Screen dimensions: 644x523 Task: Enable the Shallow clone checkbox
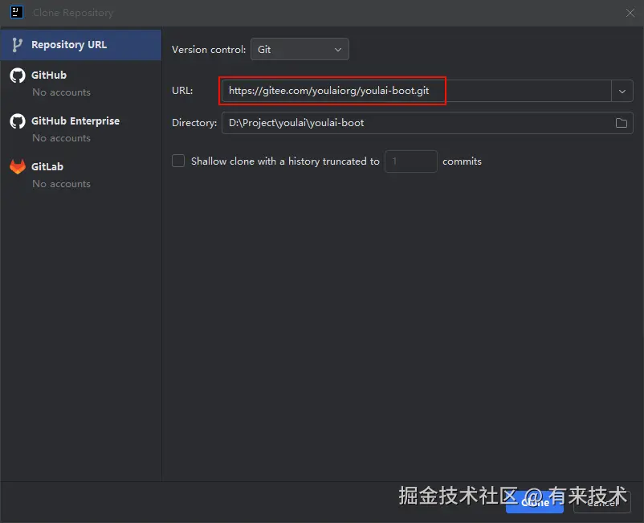click(x=178, y=161)
